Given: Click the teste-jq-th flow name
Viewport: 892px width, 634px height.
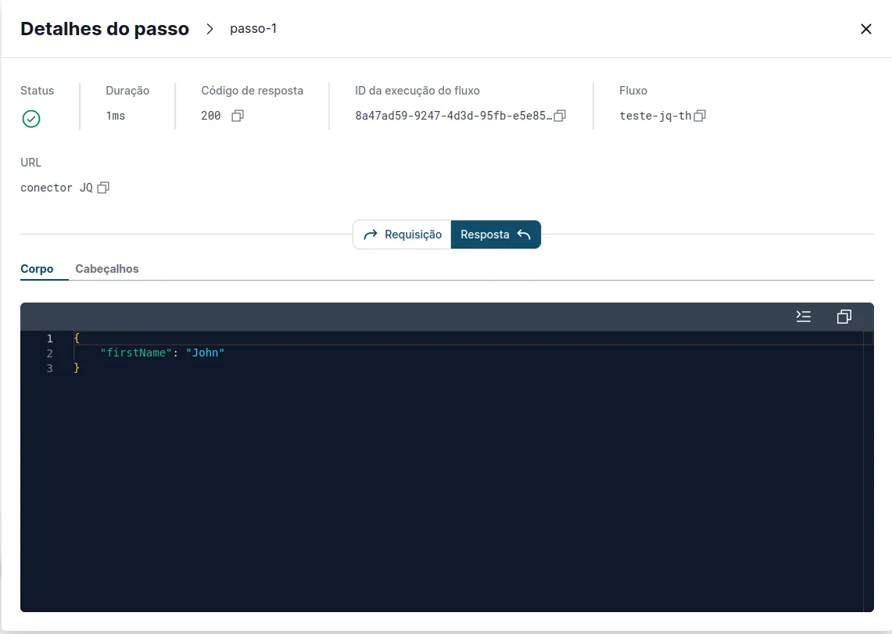Looking at the screenshot, I should pyautogui.click(x=655, y=116).
